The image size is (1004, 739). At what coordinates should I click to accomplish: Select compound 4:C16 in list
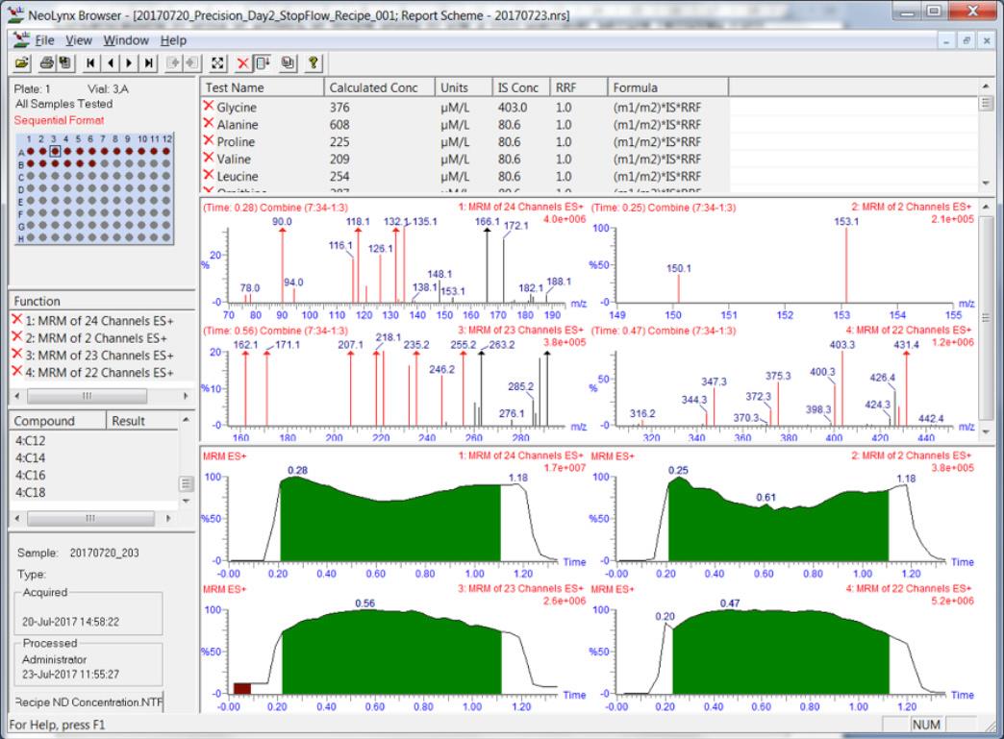[x=30, y=475]
